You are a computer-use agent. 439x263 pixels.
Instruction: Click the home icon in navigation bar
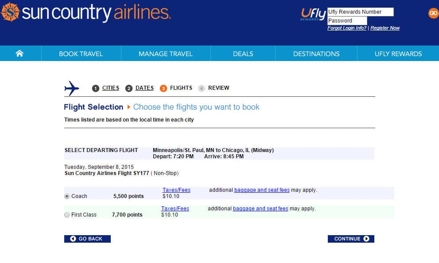(19, 53)
